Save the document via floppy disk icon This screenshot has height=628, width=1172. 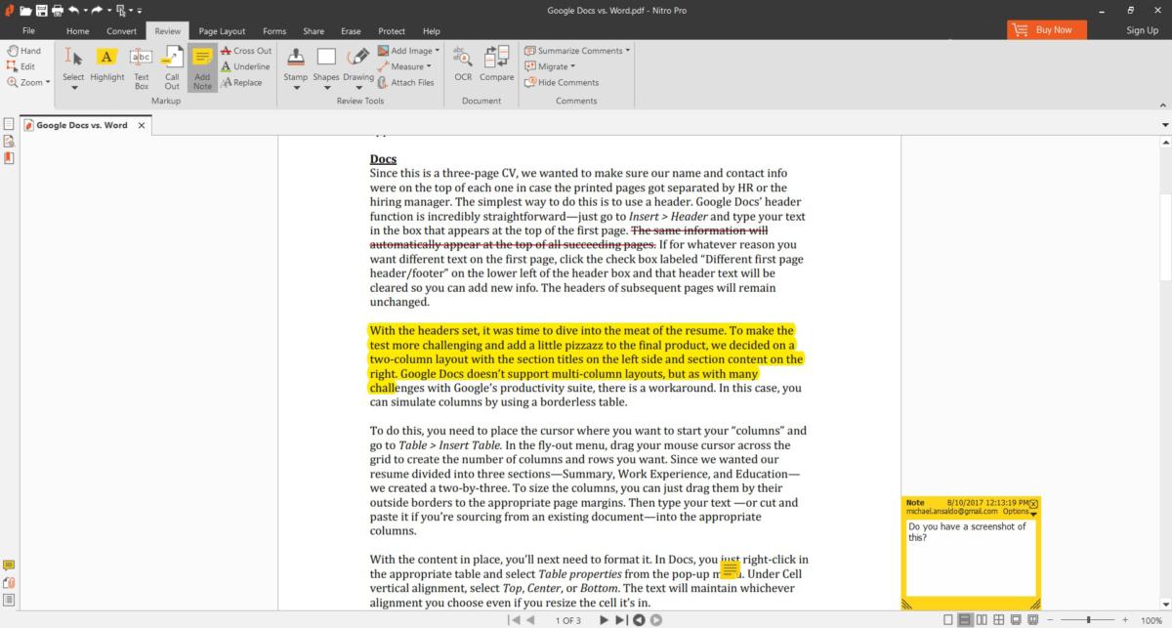pyautogui.click(x=43, y=11)
